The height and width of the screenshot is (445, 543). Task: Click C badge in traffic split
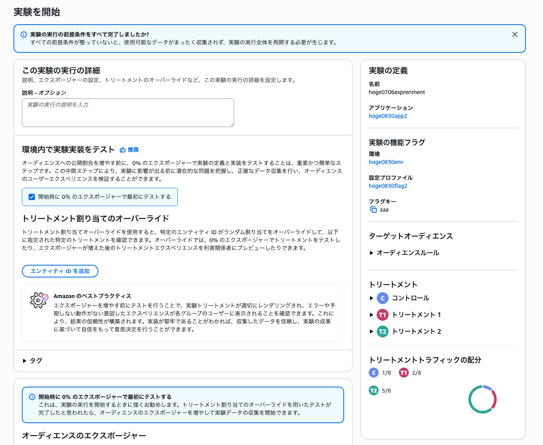coord(374,373)
